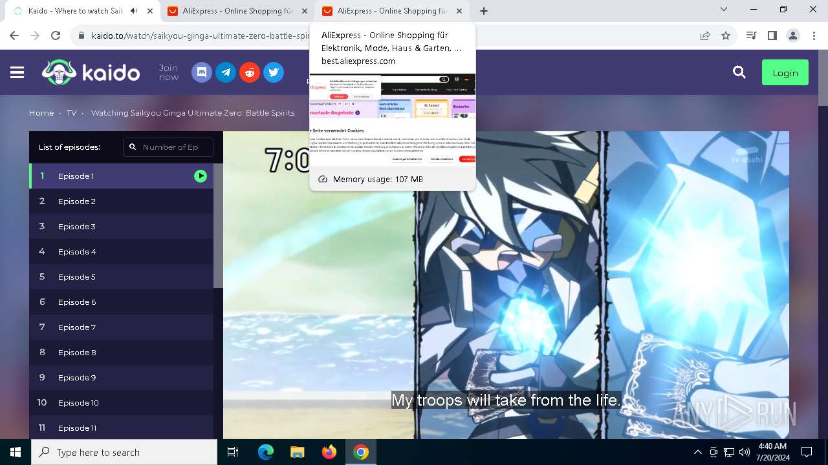This screenshot has width=828, height=465.
Task: Open the media control icon
Action: 751,36
